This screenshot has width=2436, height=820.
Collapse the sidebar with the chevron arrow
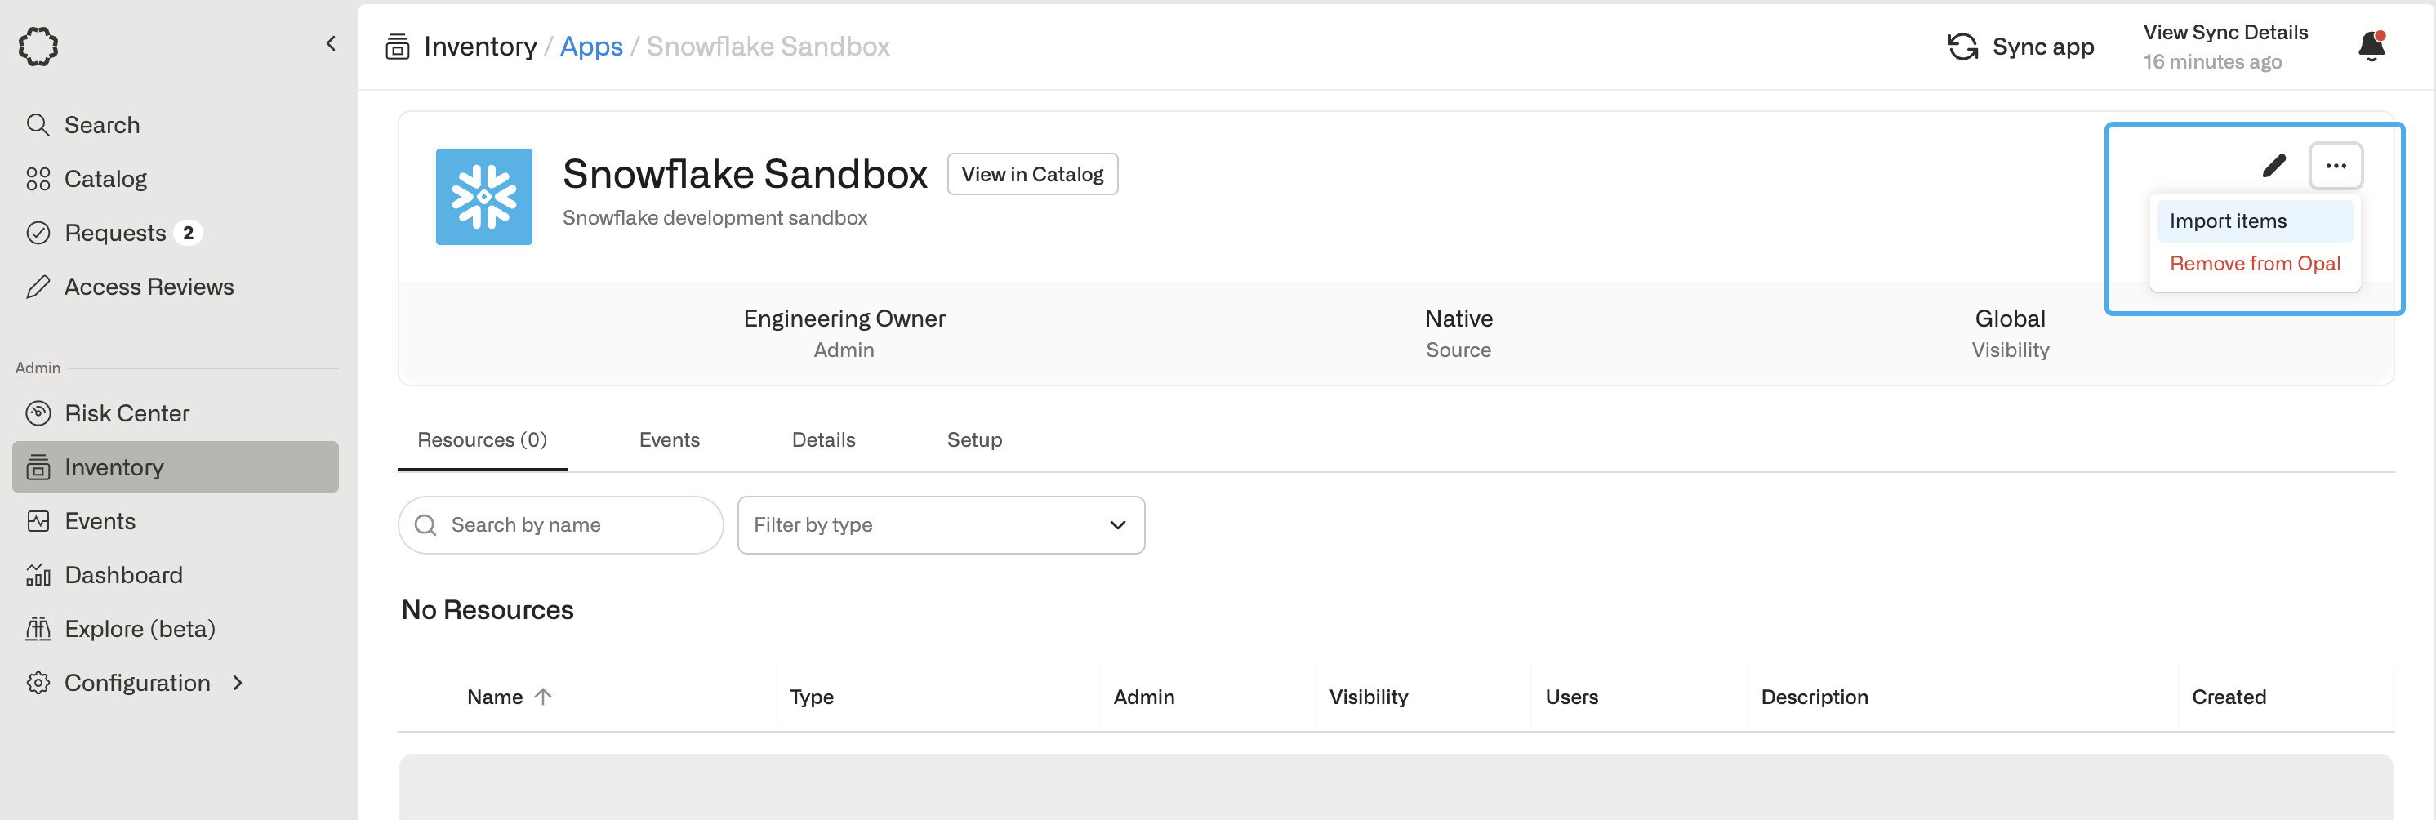tap(331, 43)
